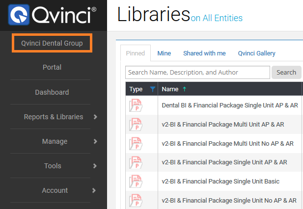Expand the Manage menu chevron
The image size is (303, 209).
coord(95,141)
